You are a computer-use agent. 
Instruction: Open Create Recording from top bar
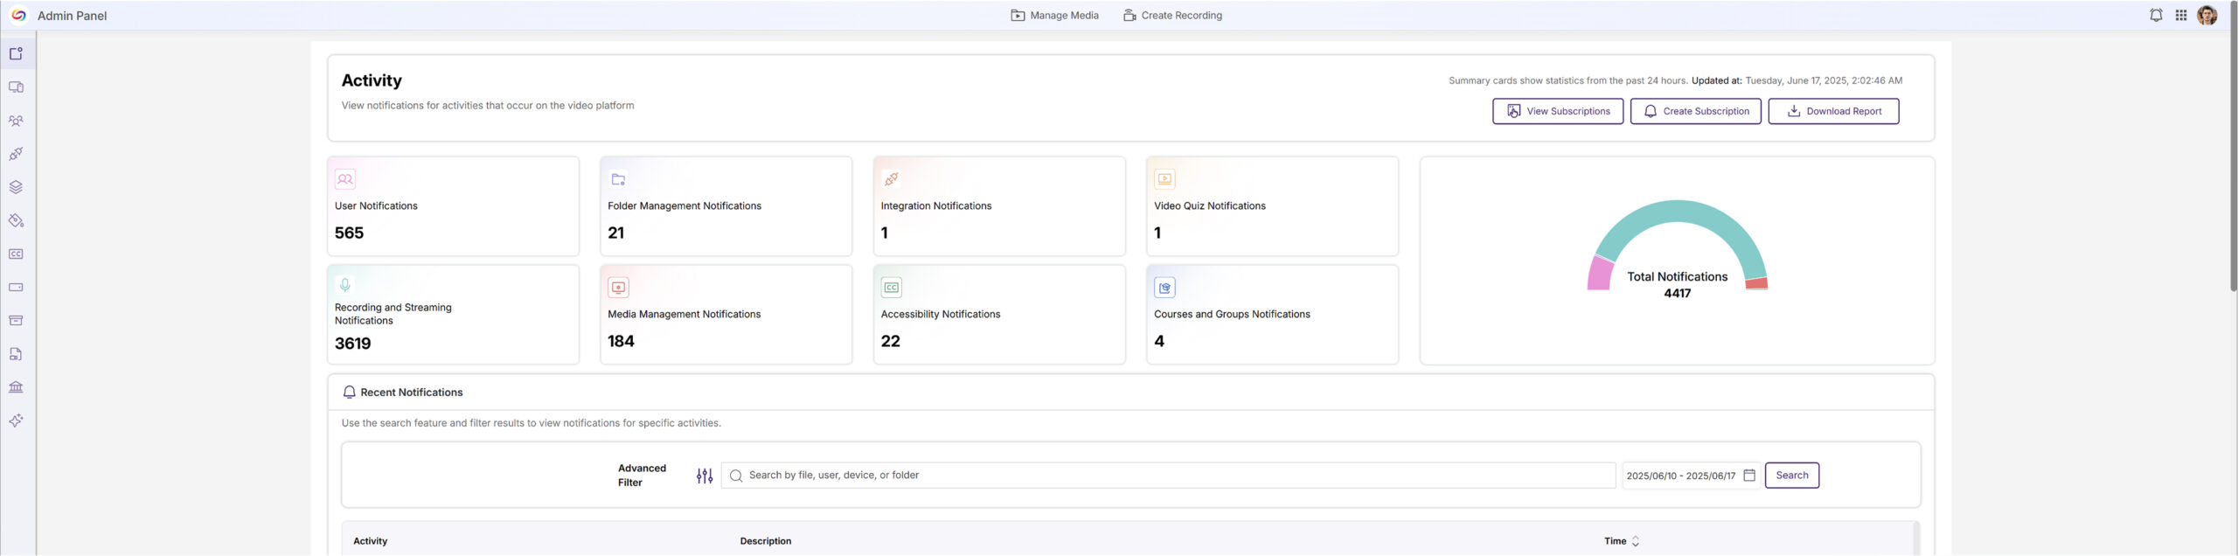point(1172,16)
